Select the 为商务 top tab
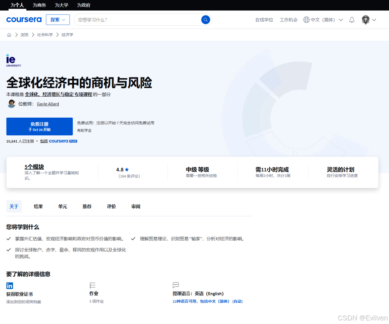 (39, 5)
